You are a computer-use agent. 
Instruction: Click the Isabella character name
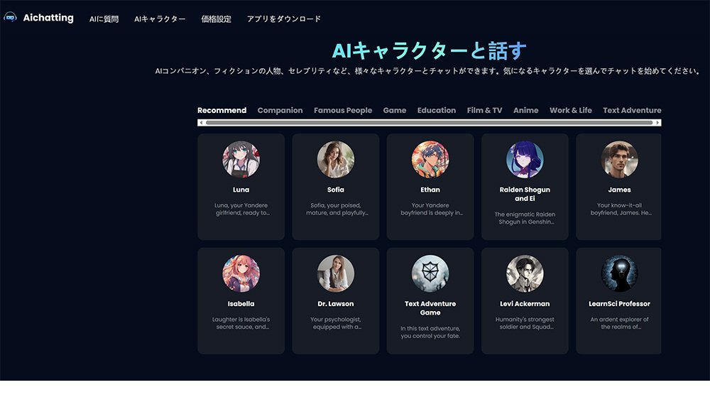[x=241, y=304]
